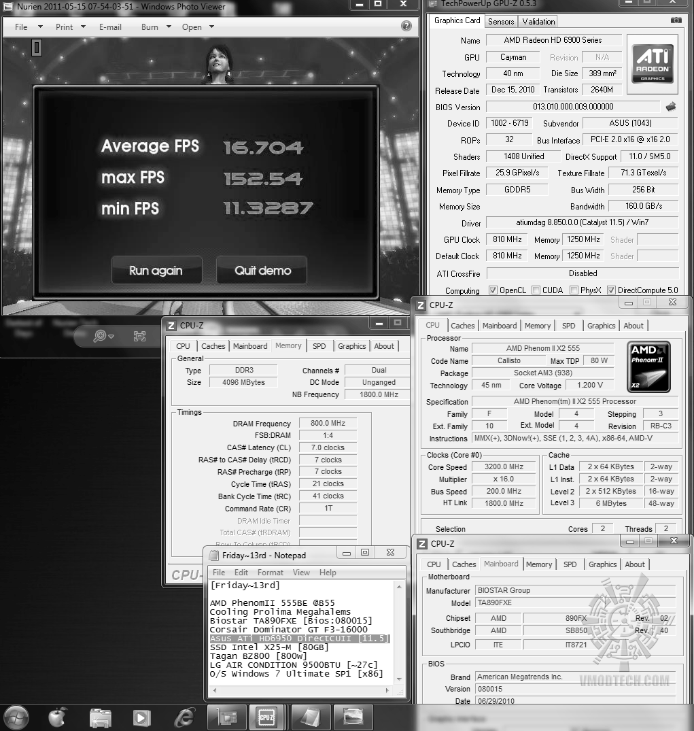Click the Photo Viewer zoom magnifier icon
The width and height of the screenshot is (694, 731).
tap(99, 336)
